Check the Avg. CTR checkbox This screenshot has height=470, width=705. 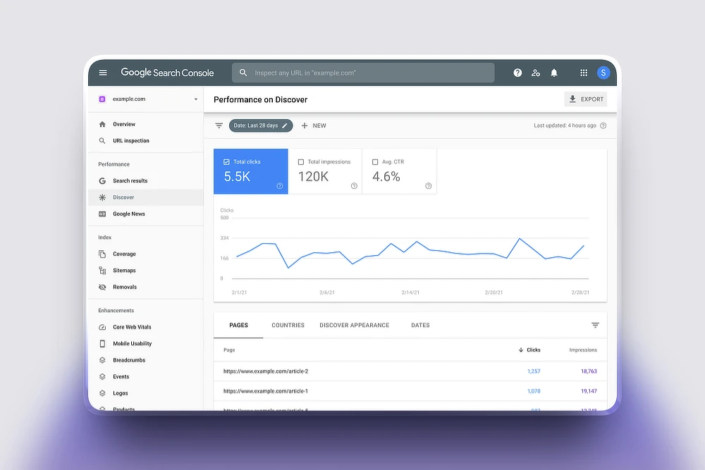coord(375,162)
